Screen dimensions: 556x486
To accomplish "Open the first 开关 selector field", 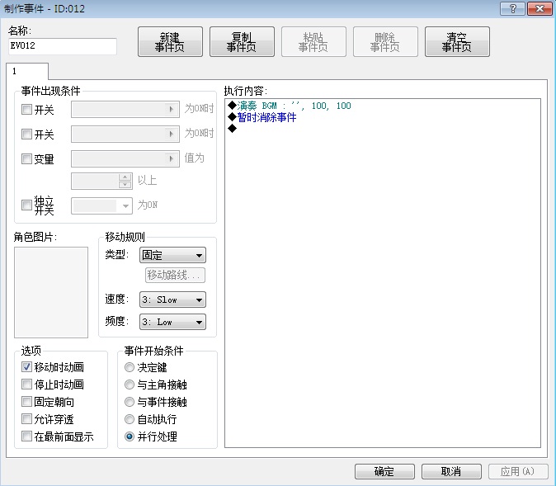I will coord(125,109).
